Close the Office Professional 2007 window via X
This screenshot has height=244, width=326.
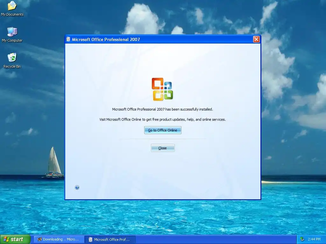(256, 39)
